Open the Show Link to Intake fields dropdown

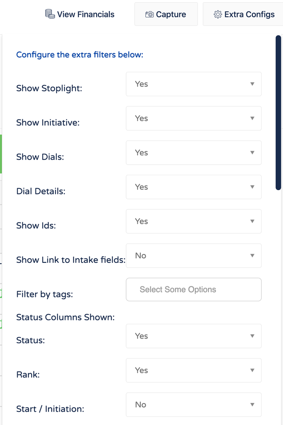pos(193,256)
